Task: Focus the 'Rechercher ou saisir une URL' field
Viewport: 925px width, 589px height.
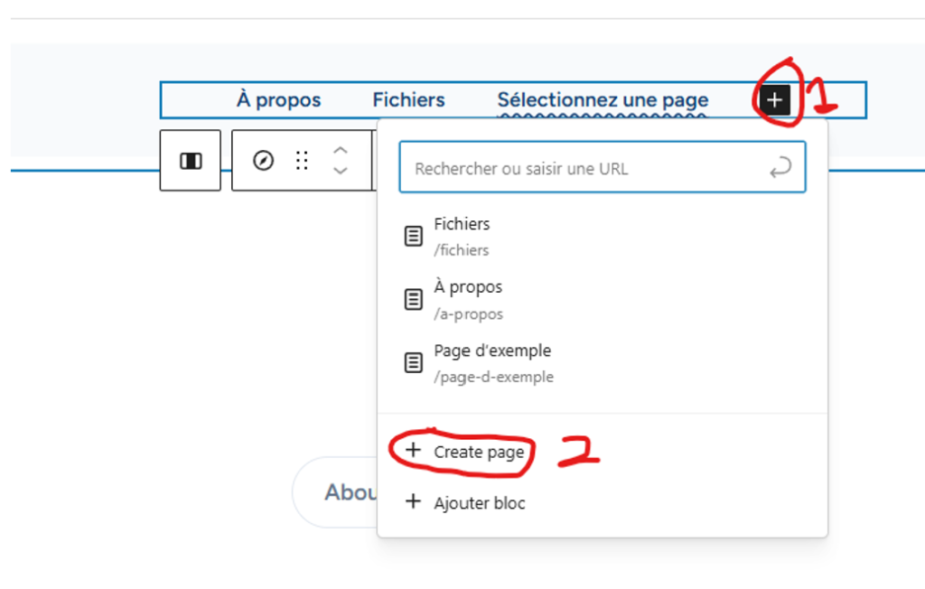Action: (x=587, y=168)
